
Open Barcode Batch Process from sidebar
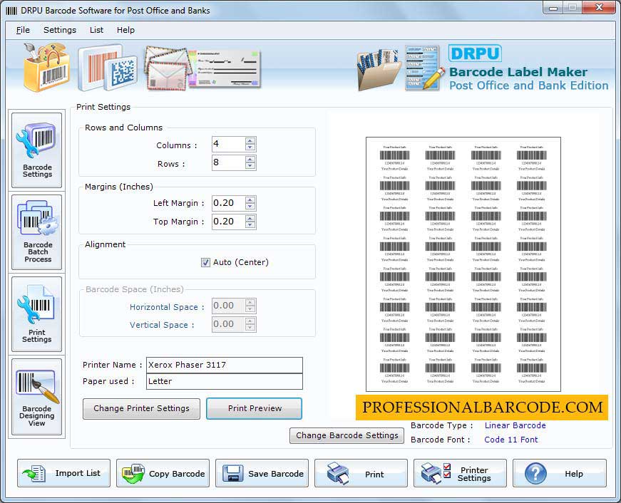click(36, 233)
